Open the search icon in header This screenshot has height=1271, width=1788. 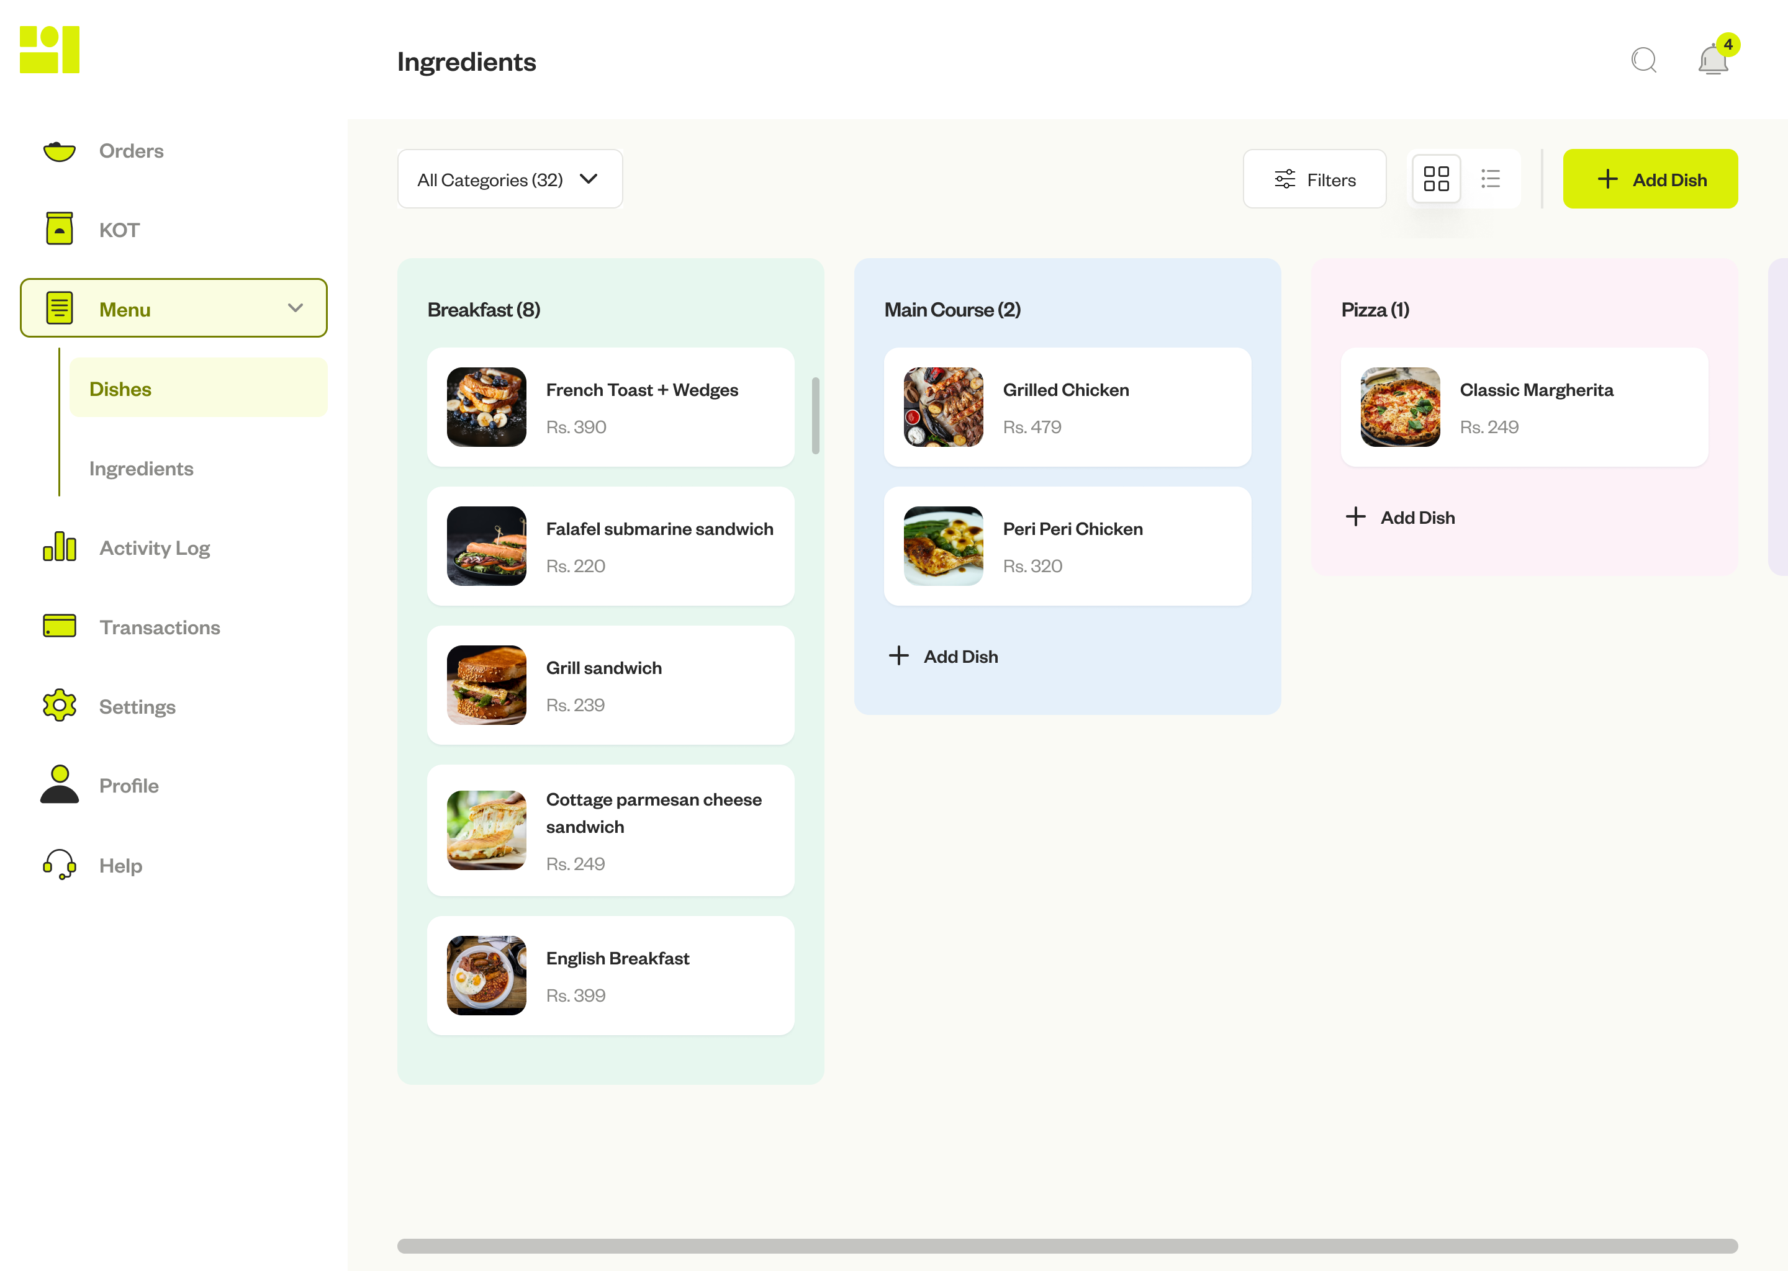(x=1643, y=60)
